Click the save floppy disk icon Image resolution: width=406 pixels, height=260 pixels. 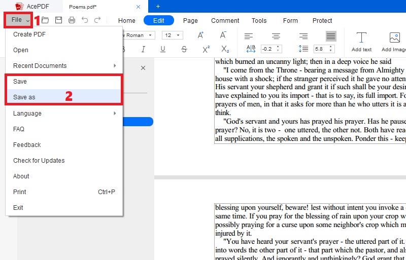[58, 20]
